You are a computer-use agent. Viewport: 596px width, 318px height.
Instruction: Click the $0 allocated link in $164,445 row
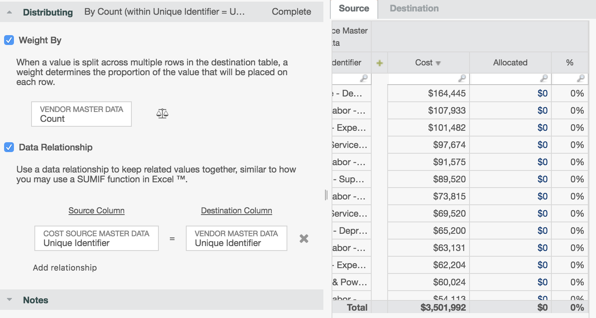pyautogui.click(x=542, y=93)
